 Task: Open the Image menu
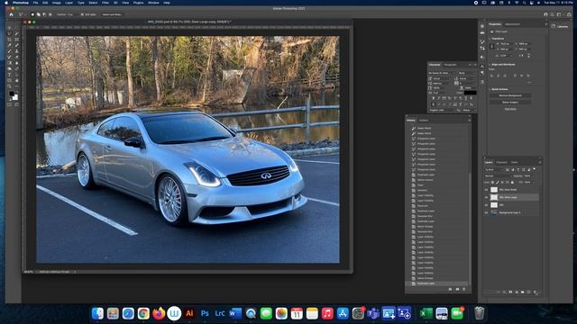coord(56,3)
